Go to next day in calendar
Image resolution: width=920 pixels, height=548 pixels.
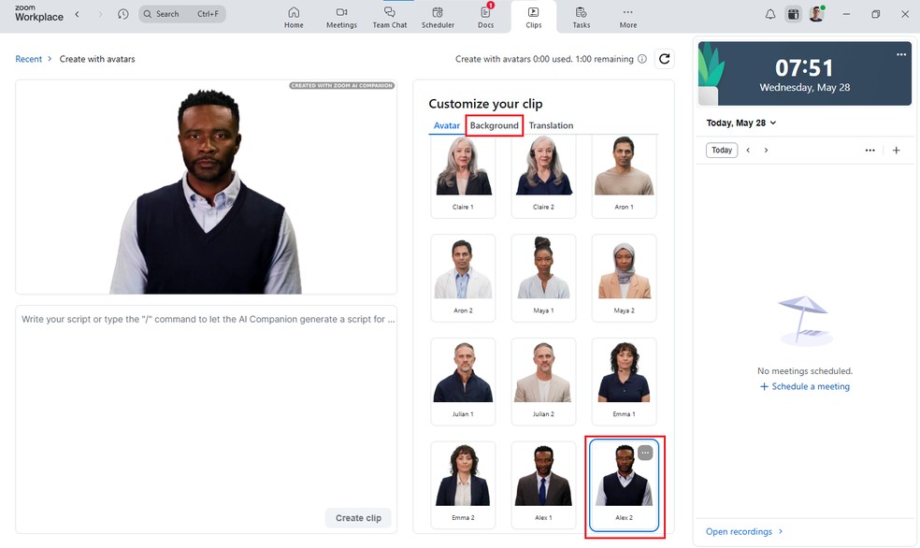(766, 150)
